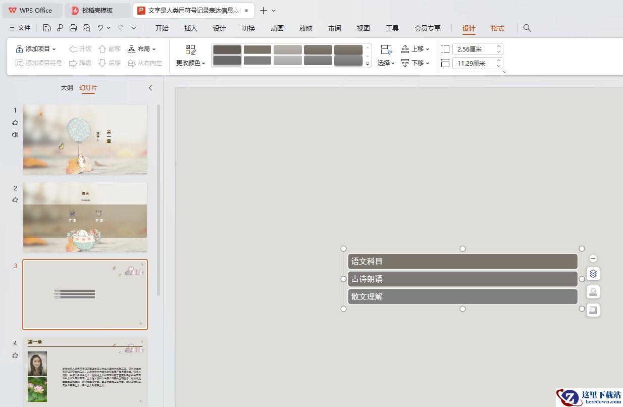This screenshot has height=407, width=623.
Task: Open the 切换 ribbon tab
Action: pos(248,28)
